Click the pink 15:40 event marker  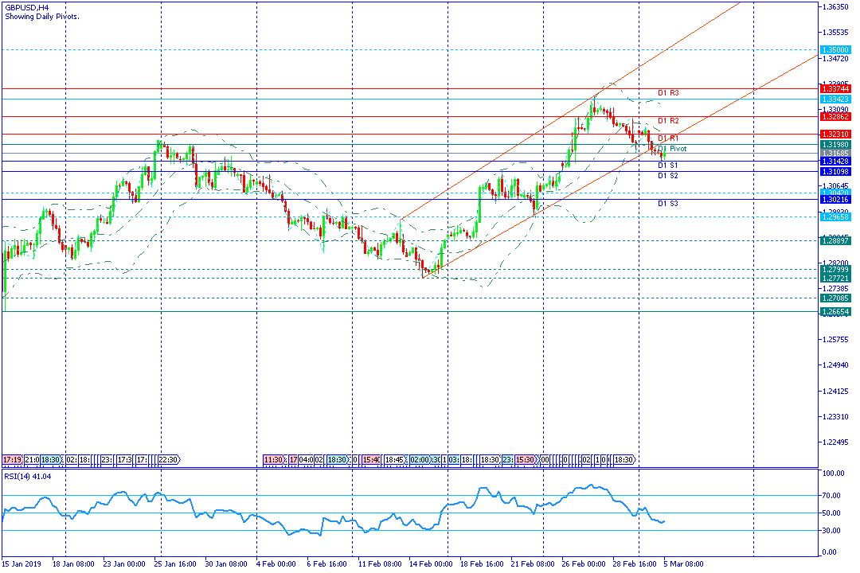point(371,459)
